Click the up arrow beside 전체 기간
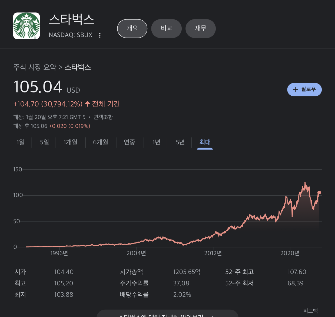 (x=87, y=104)
